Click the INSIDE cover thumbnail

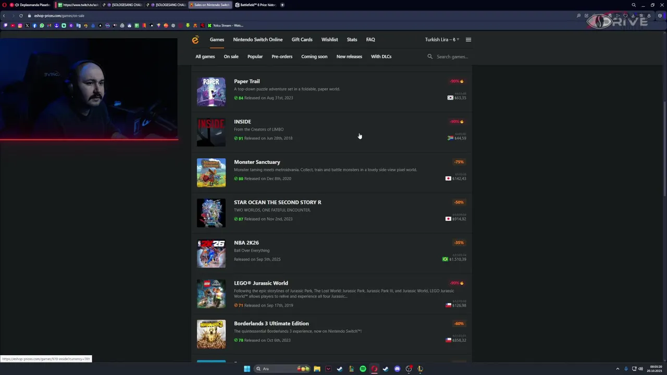[x=211, y=132]
